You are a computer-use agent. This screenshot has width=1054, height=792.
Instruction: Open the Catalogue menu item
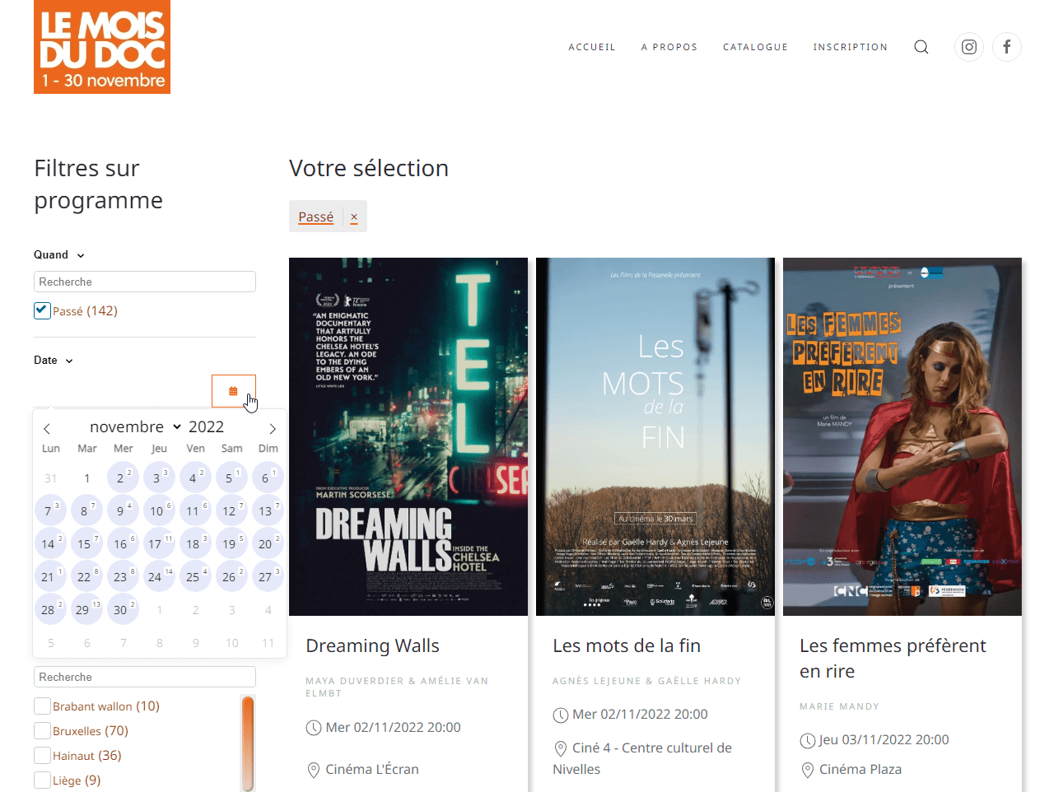(x=755, y=47)
